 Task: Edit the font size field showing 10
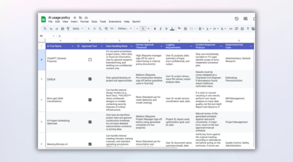pyautogui.click(x=143, y=29)
